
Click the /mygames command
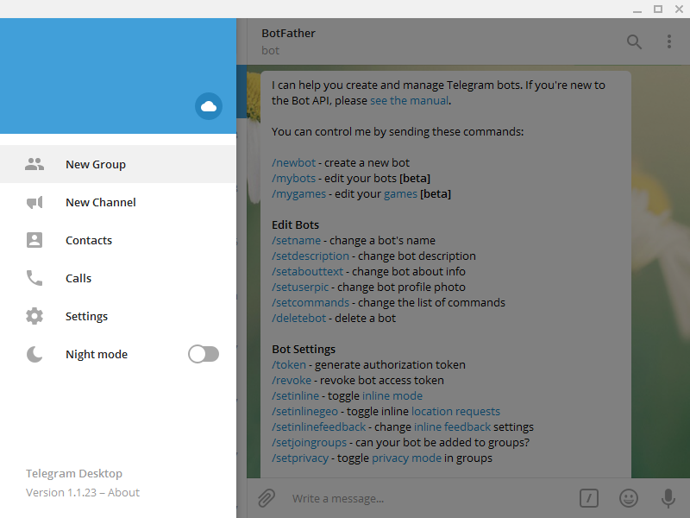click(x=298, y=193)
